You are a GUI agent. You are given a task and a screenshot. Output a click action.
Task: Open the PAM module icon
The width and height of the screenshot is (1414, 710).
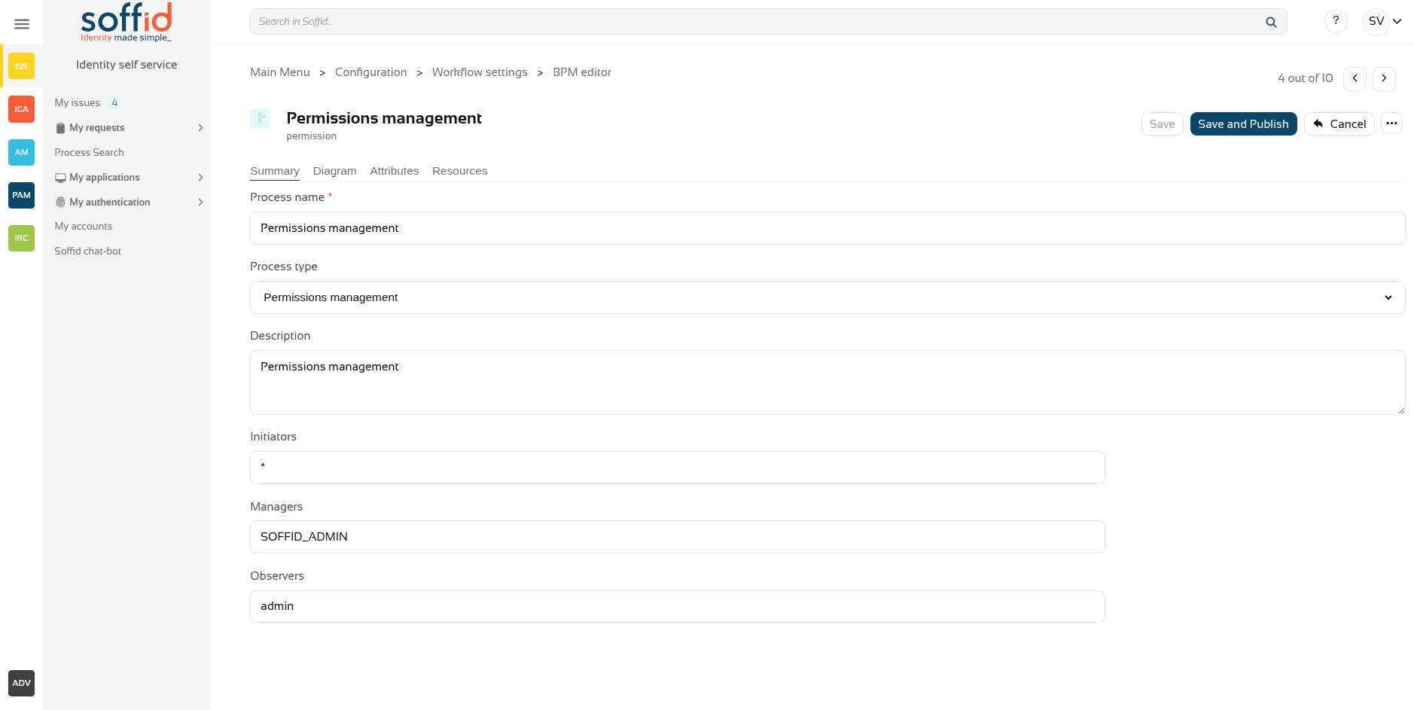tap(21, 195)
